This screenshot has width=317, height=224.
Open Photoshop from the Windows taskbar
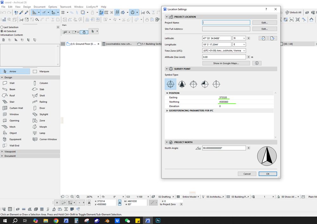point(157,221)
